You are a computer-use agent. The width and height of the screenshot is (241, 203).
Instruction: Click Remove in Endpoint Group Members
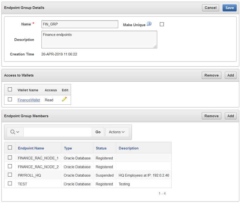point(211,116)
